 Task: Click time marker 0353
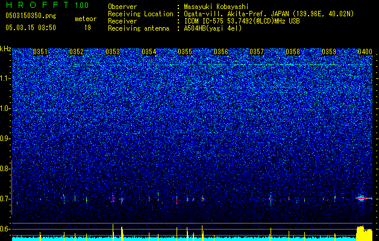coord(113,52)
